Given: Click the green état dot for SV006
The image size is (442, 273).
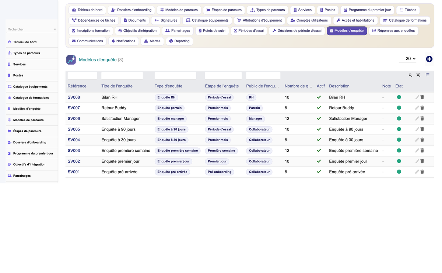Looking at the screenshot, I should click(399, 119).
